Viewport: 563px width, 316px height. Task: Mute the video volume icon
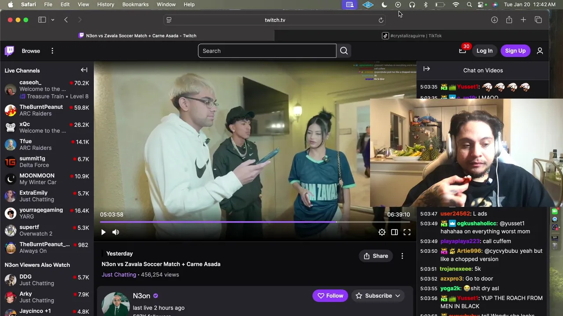[116, 232]
